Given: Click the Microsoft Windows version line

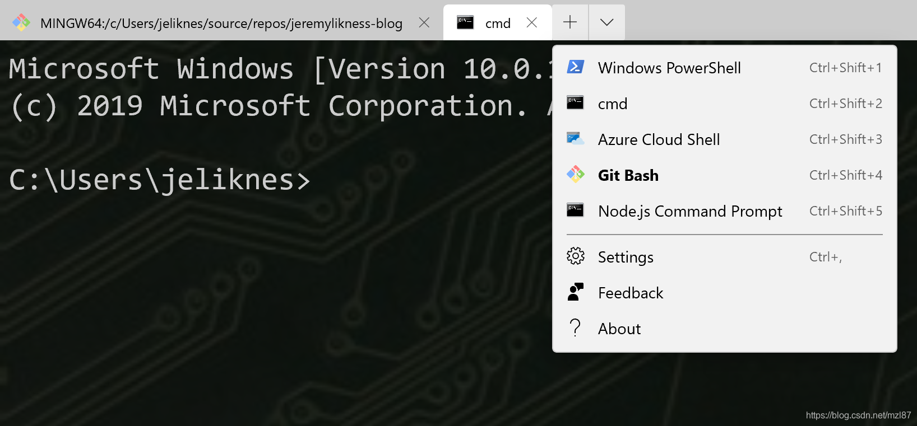Looking at the screenshot, I should click(x=280, y=69).
